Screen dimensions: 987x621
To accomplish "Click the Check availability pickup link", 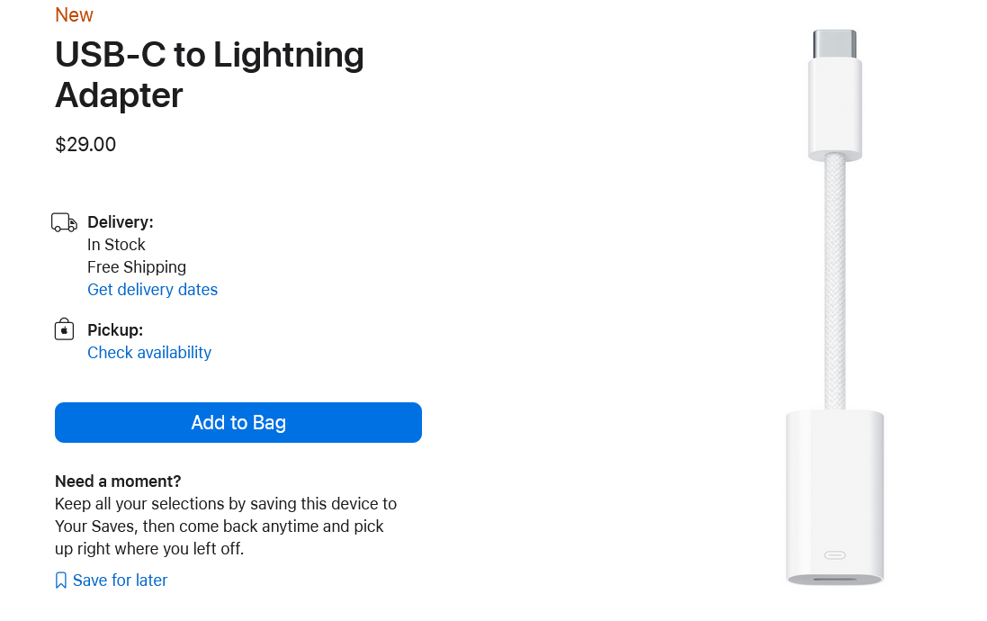I will tap(149, 352).
